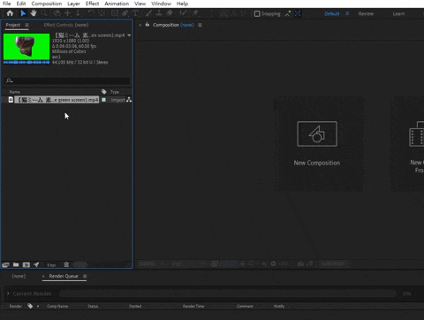424x320 pixels.
Task: Click the new composition icon at Project panel bottom
Action: pyautogui.click(x=26, y=264)
